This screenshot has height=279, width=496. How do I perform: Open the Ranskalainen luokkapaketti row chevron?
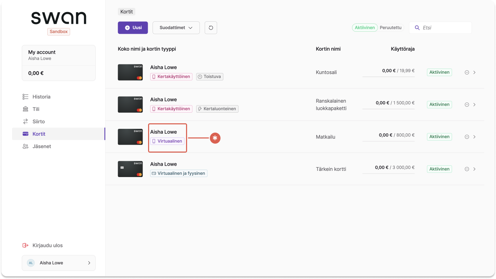pyautogui.click(x=474, y=104)
